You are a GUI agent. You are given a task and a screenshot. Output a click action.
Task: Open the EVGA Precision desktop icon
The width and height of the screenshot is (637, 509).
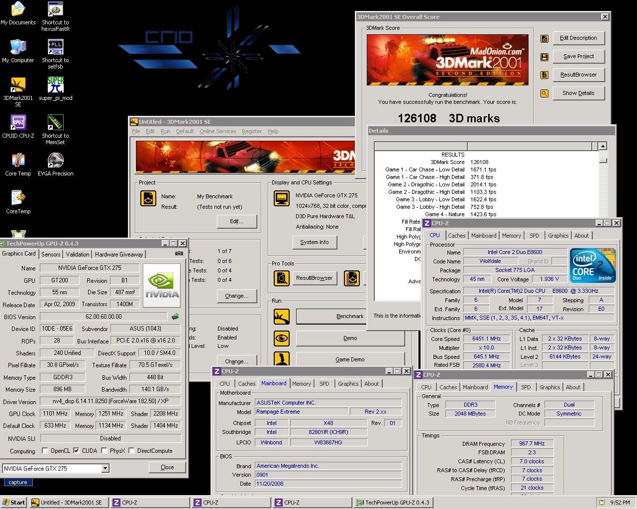point(55,161)
